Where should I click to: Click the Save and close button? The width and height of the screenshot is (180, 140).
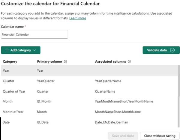point(123,136)
